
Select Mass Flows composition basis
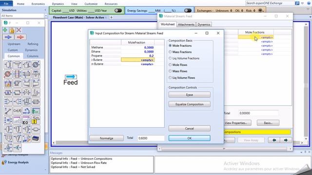tap(170, 71)
